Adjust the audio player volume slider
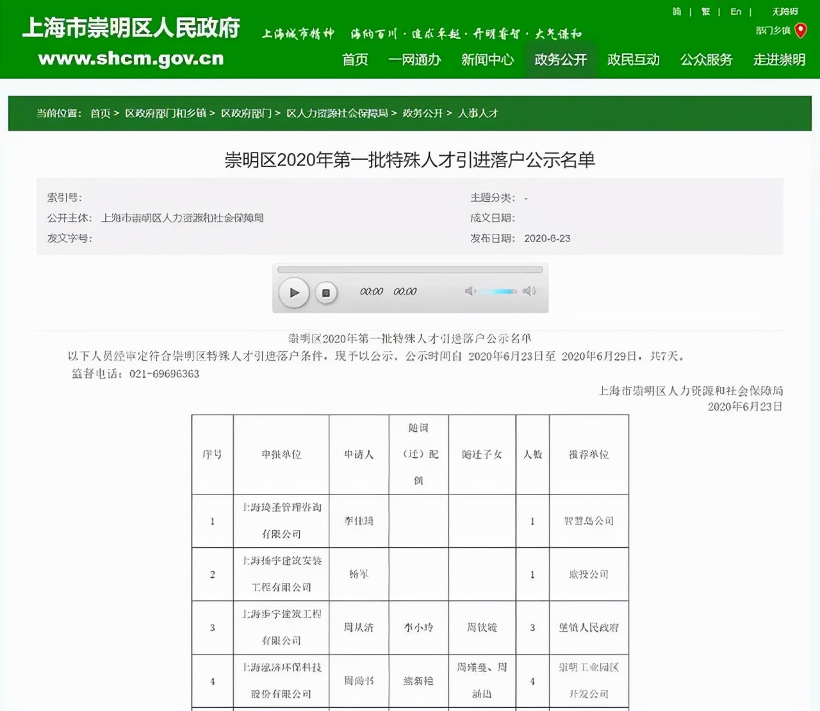 [498, 291]
